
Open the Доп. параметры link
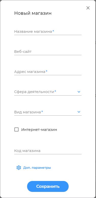[x=37, y=168]
